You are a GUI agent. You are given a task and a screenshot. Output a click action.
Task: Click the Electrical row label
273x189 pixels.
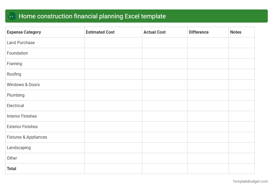(15, 106)
